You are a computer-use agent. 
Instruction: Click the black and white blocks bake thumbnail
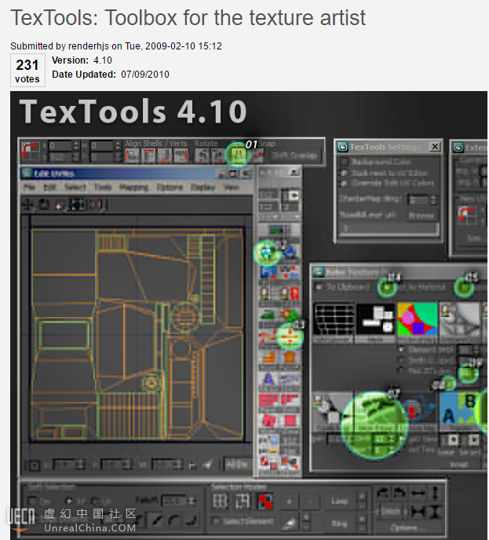pyautogui.click(x=376, y=319)
